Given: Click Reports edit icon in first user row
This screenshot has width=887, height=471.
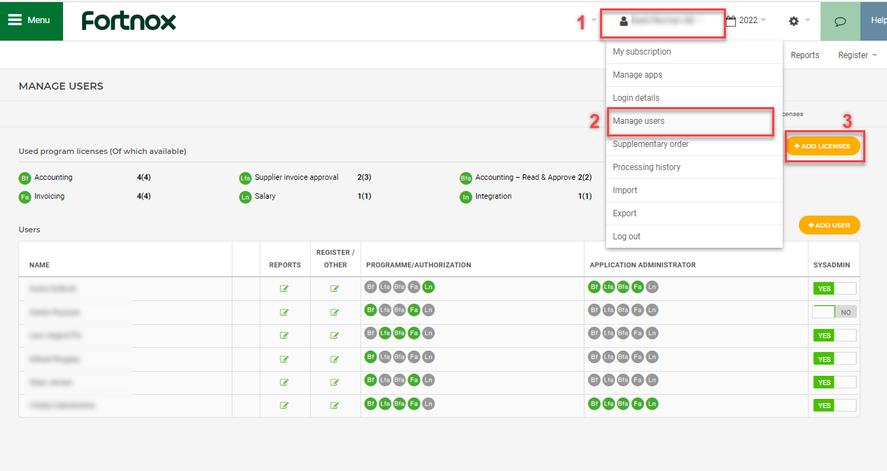Looking at the screenshot, I should (284, 288).
